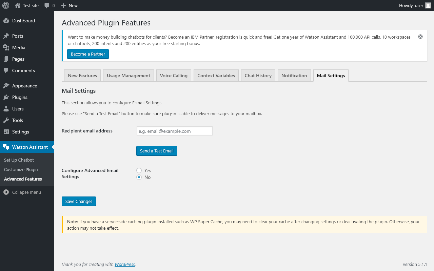Switch to the Voice Calling tab
The height and width of the screenshot is (271, 434).
point(174,76)
